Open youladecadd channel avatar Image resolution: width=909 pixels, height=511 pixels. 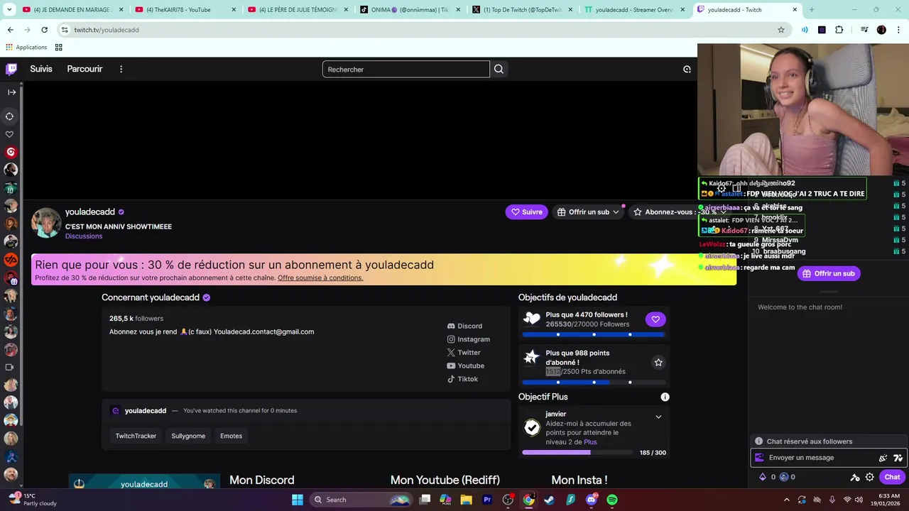click(46, 223)
